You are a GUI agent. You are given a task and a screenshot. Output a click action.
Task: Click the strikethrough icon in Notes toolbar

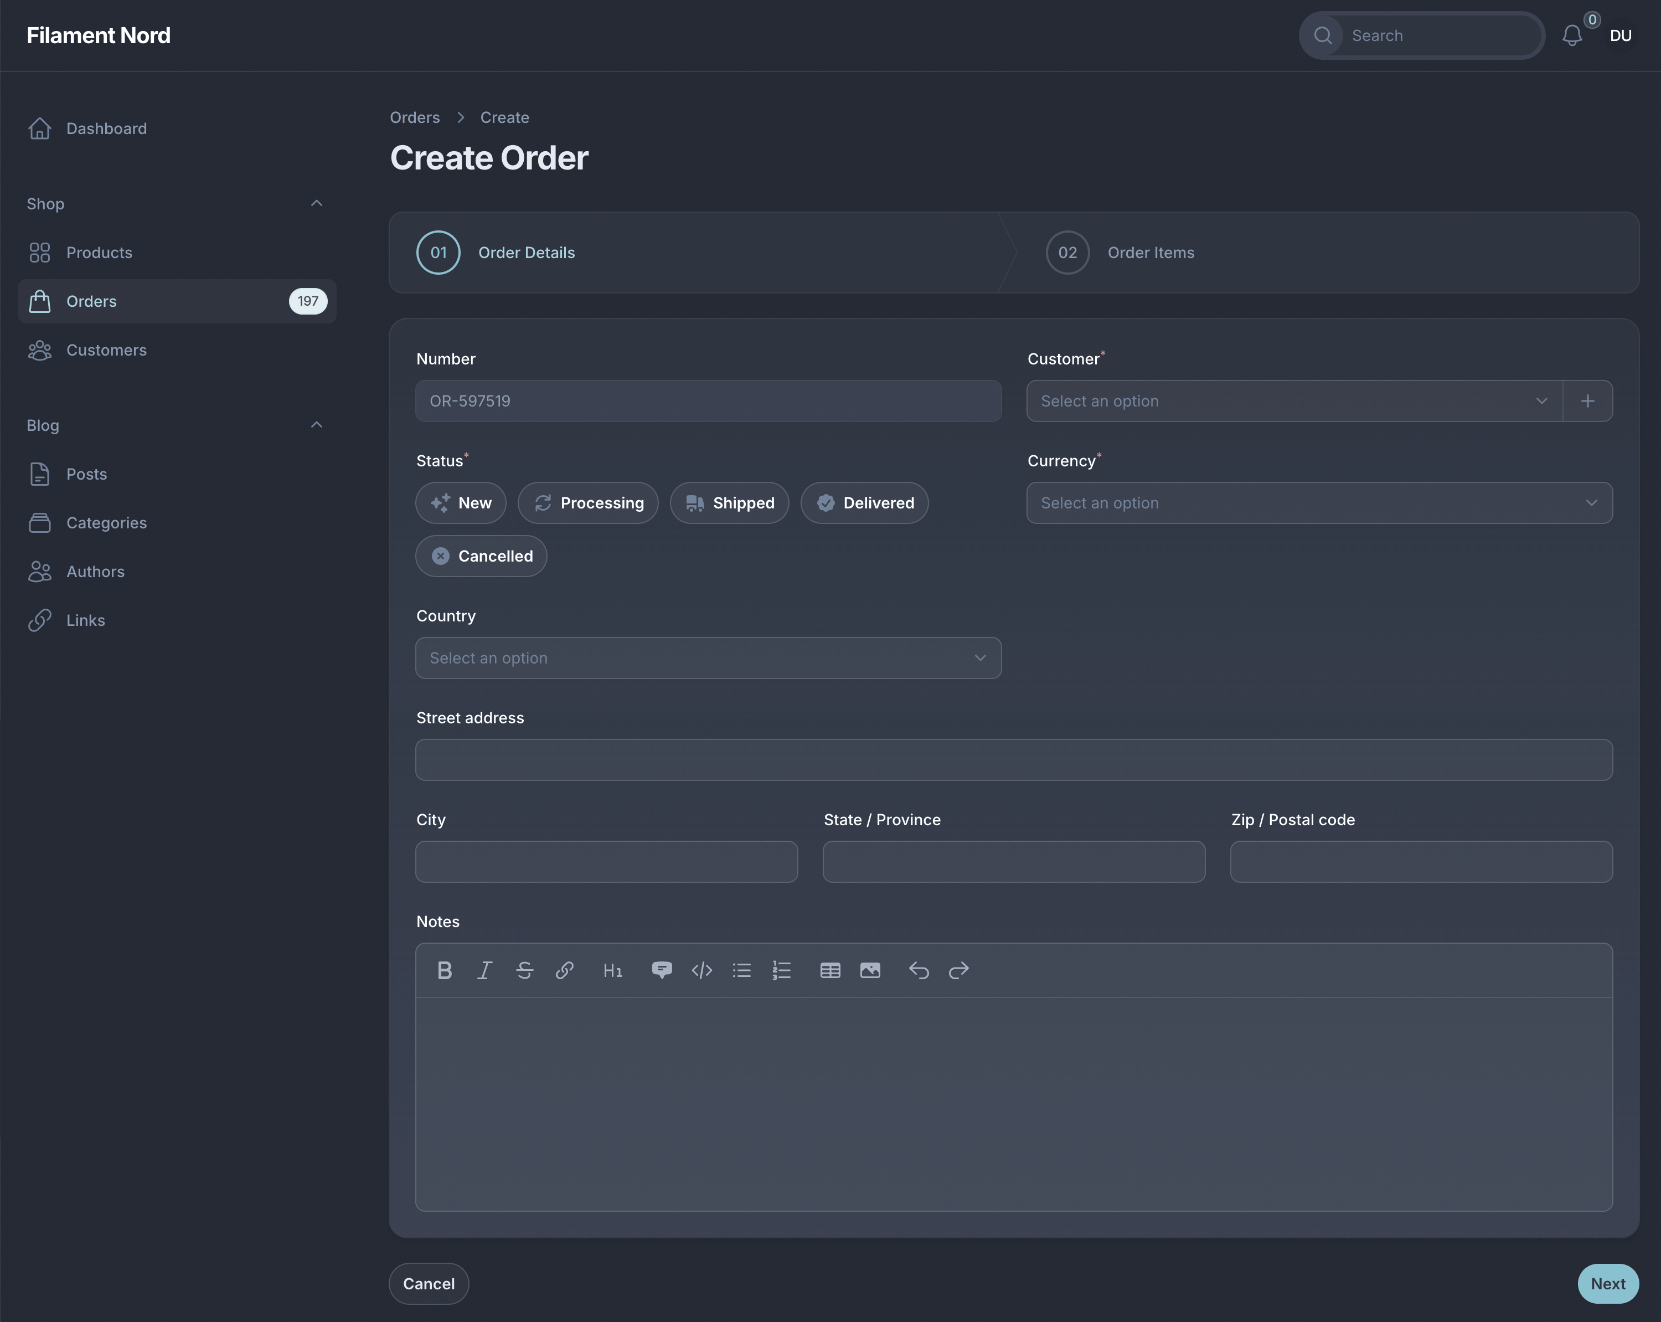click(x=525, y=970)
